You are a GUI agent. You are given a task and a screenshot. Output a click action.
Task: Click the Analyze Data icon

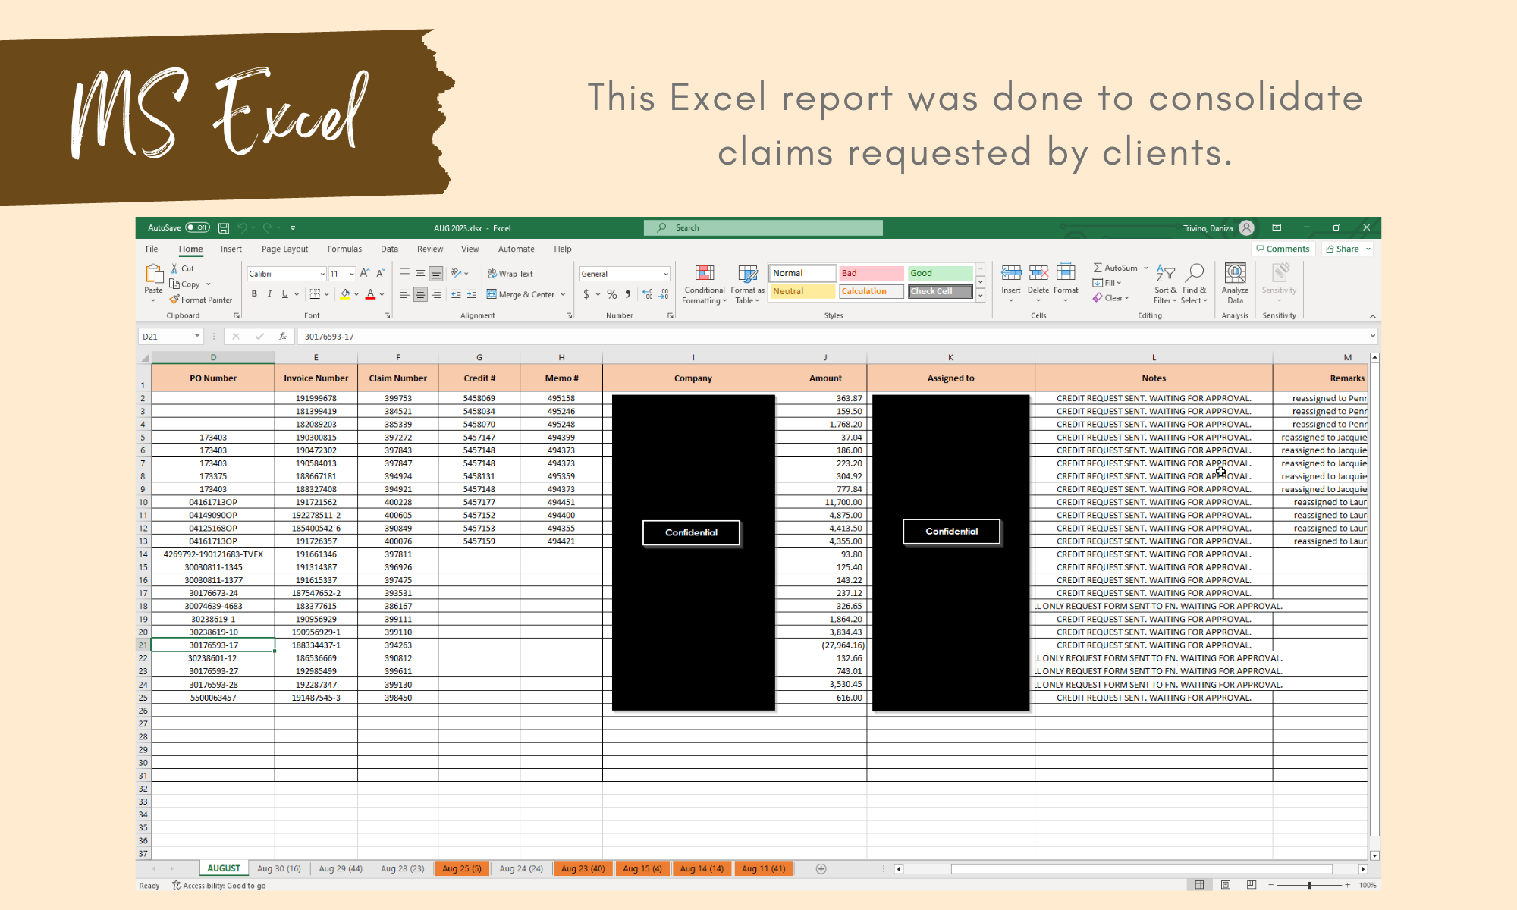(1235, 274)
